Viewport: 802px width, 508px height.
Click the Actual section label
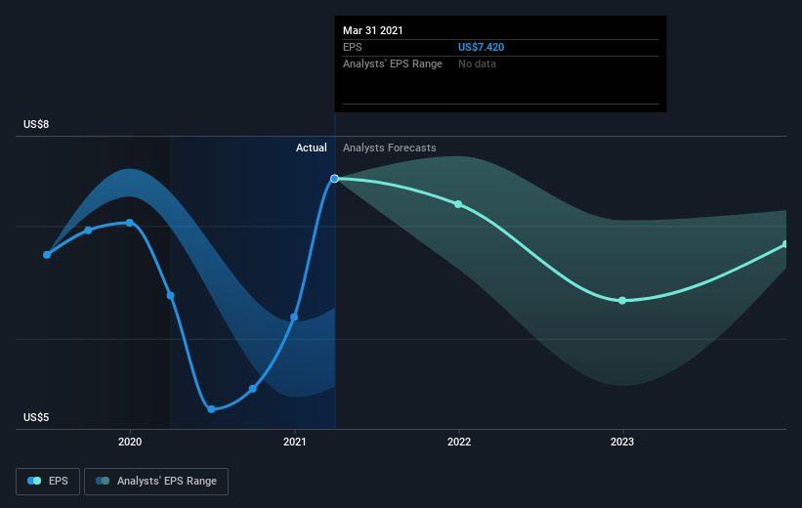[x=311, y=148]
